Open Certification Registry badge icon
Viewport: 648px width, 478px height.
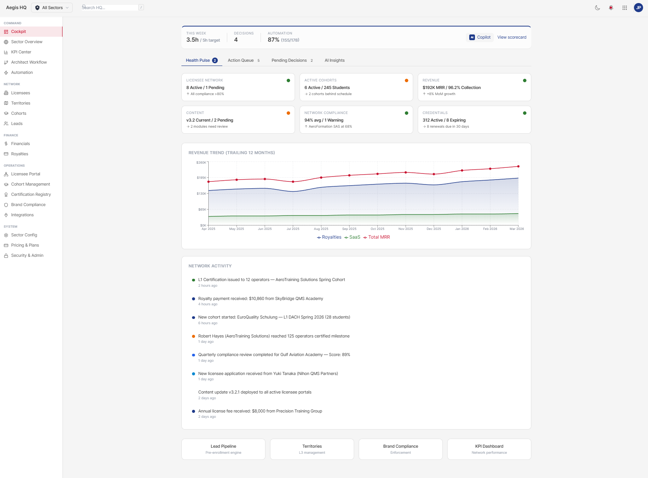6,195
